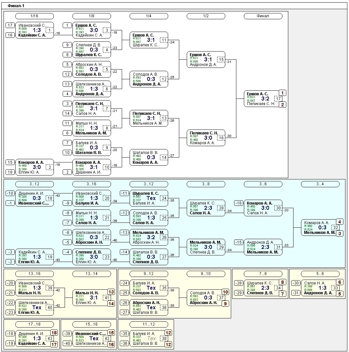Click the 3...4 round header

[320, 184]
